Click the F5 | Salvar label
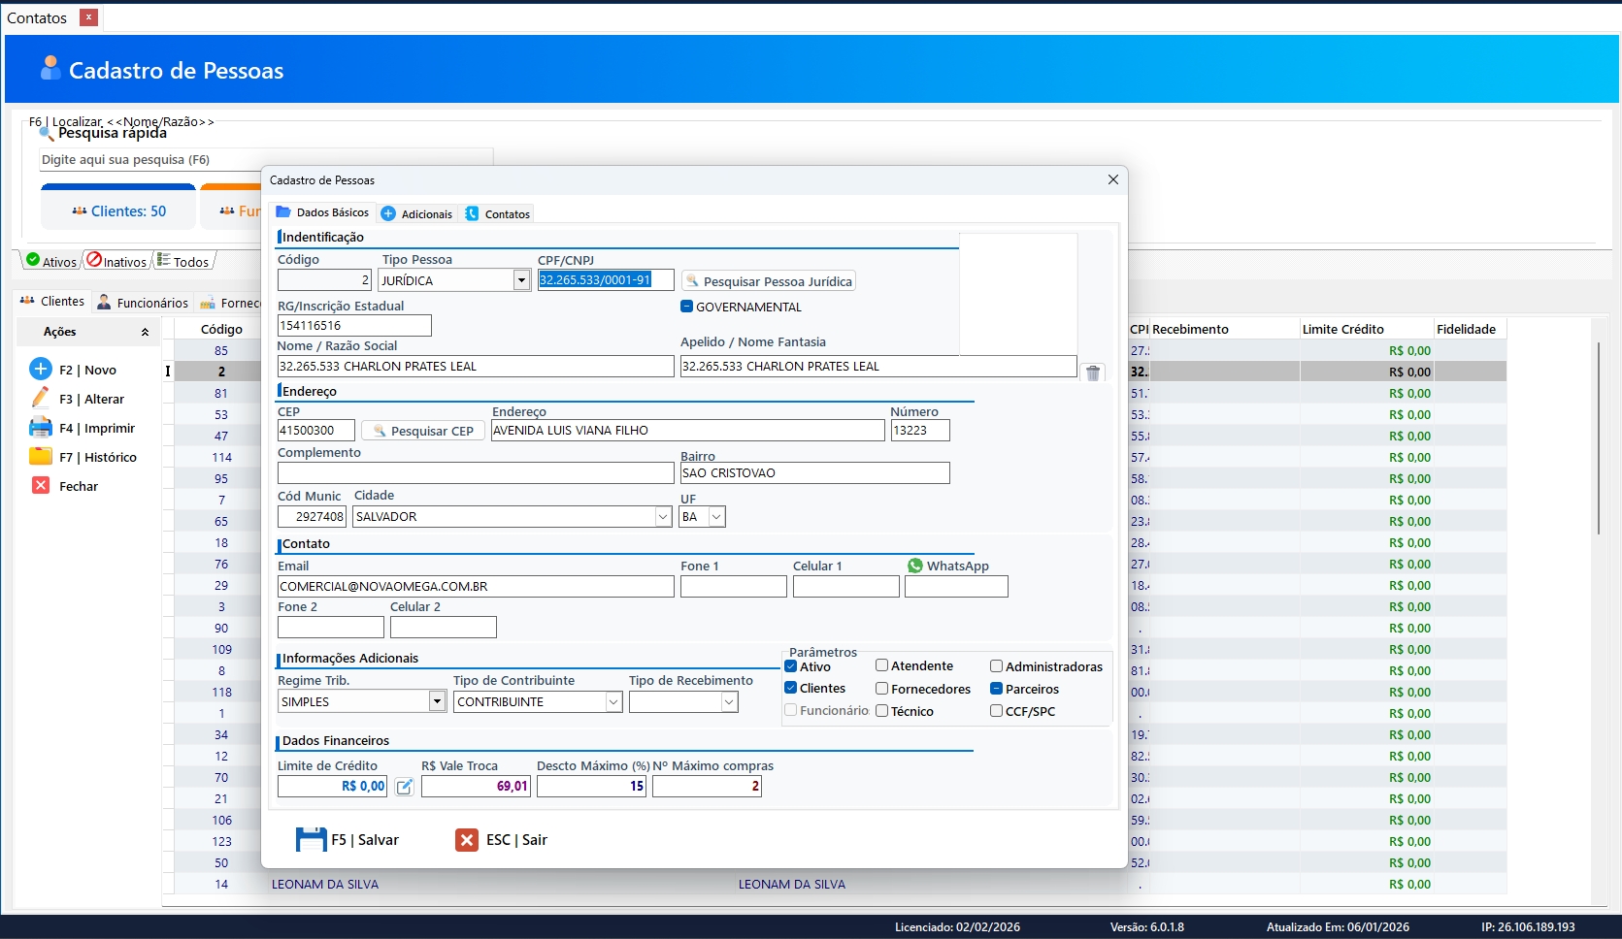This screenshot has height=939, width=1622. [365, 840]
